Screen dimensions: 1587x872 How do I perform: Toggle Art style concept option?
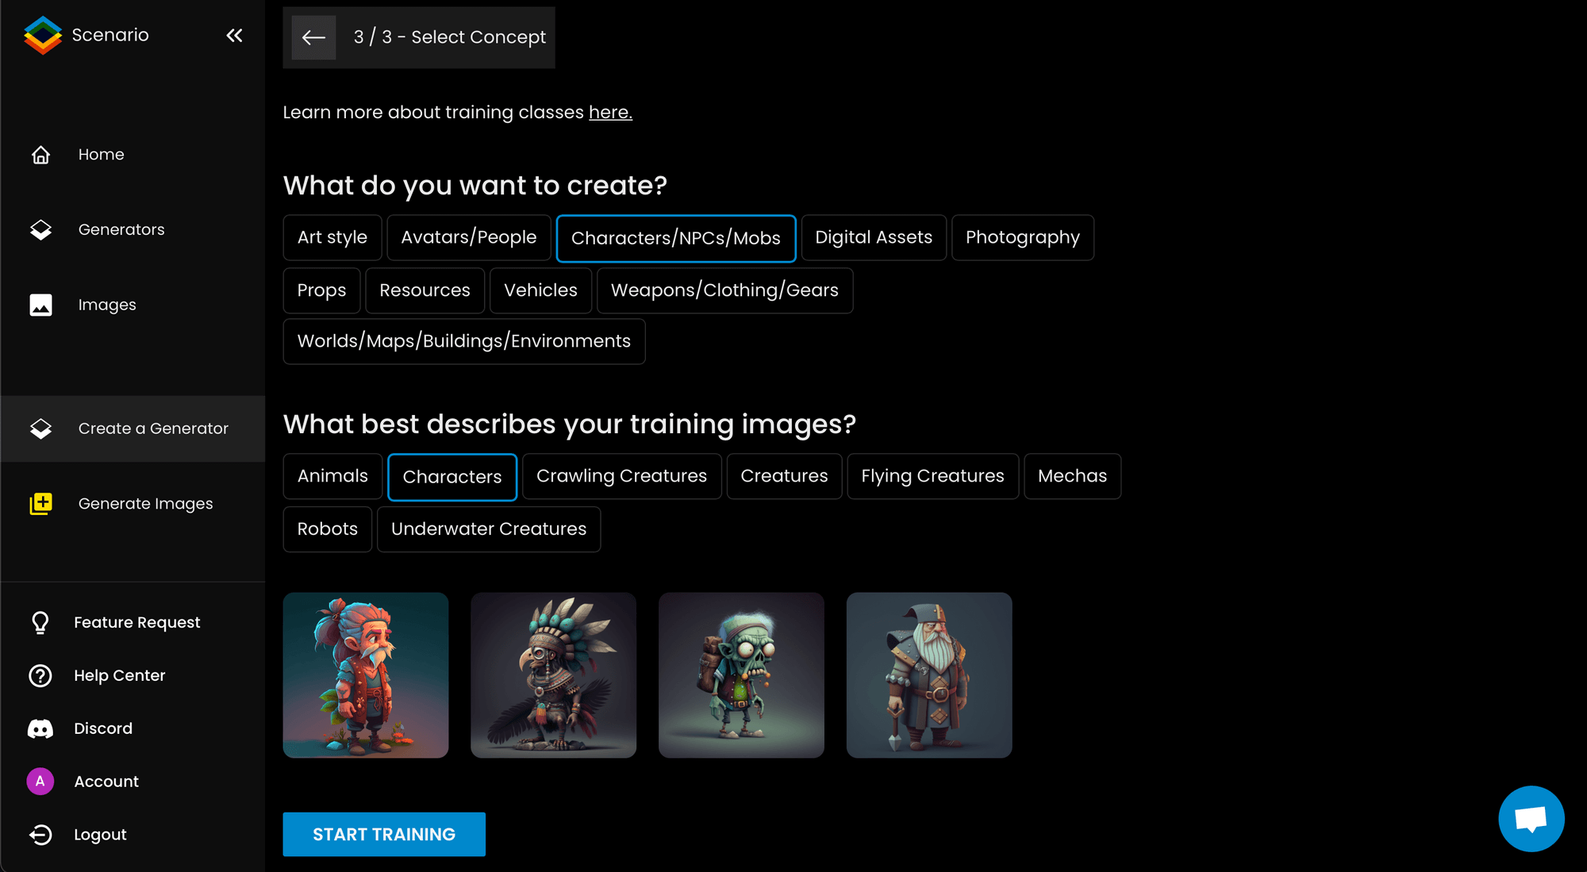(x=332, y=237)
